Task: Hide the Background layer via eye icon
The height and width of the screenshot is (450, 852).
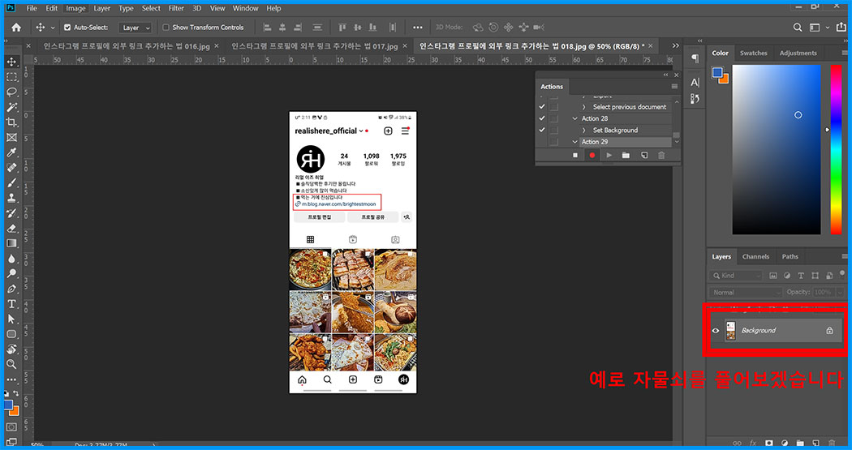Action: click(716, 331)
